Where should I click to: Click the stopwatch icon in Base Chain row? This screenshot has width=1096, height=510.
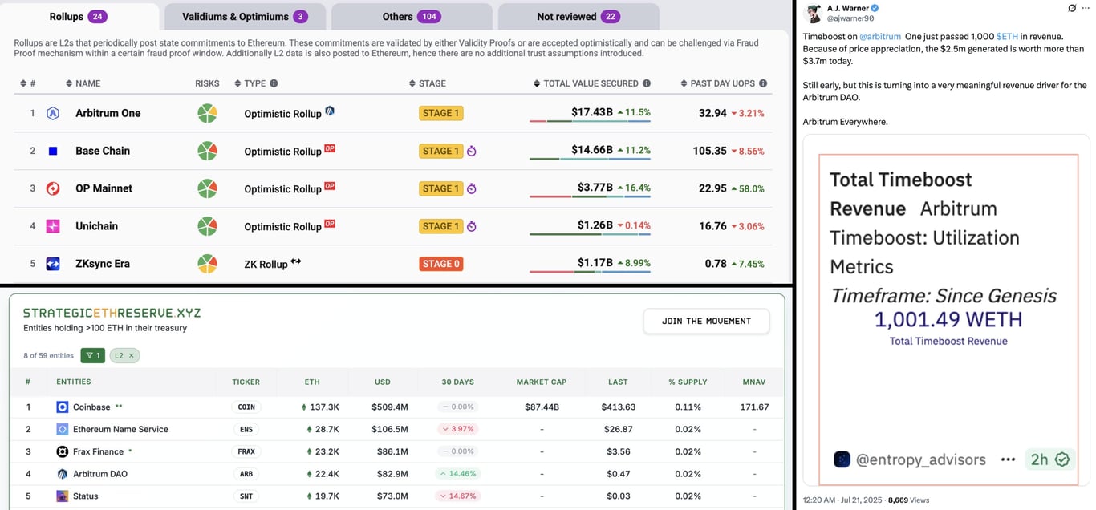pos(472,151)
